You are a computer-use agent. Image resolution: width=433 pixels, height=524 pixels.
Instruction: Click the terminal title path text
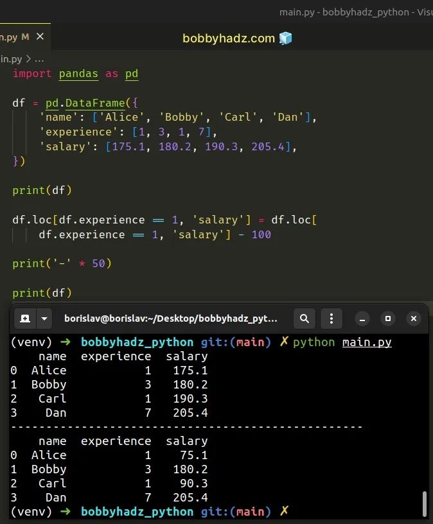[170, 319]
